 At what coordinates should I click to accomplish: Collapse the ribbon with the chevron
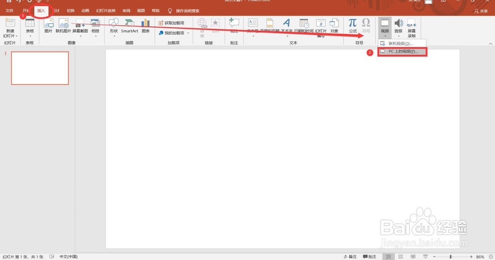click(490, 43)
